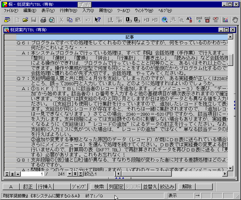Click the record number input field
The height and width of the screenshot is (200, 241).
click(x=32, y=174)
